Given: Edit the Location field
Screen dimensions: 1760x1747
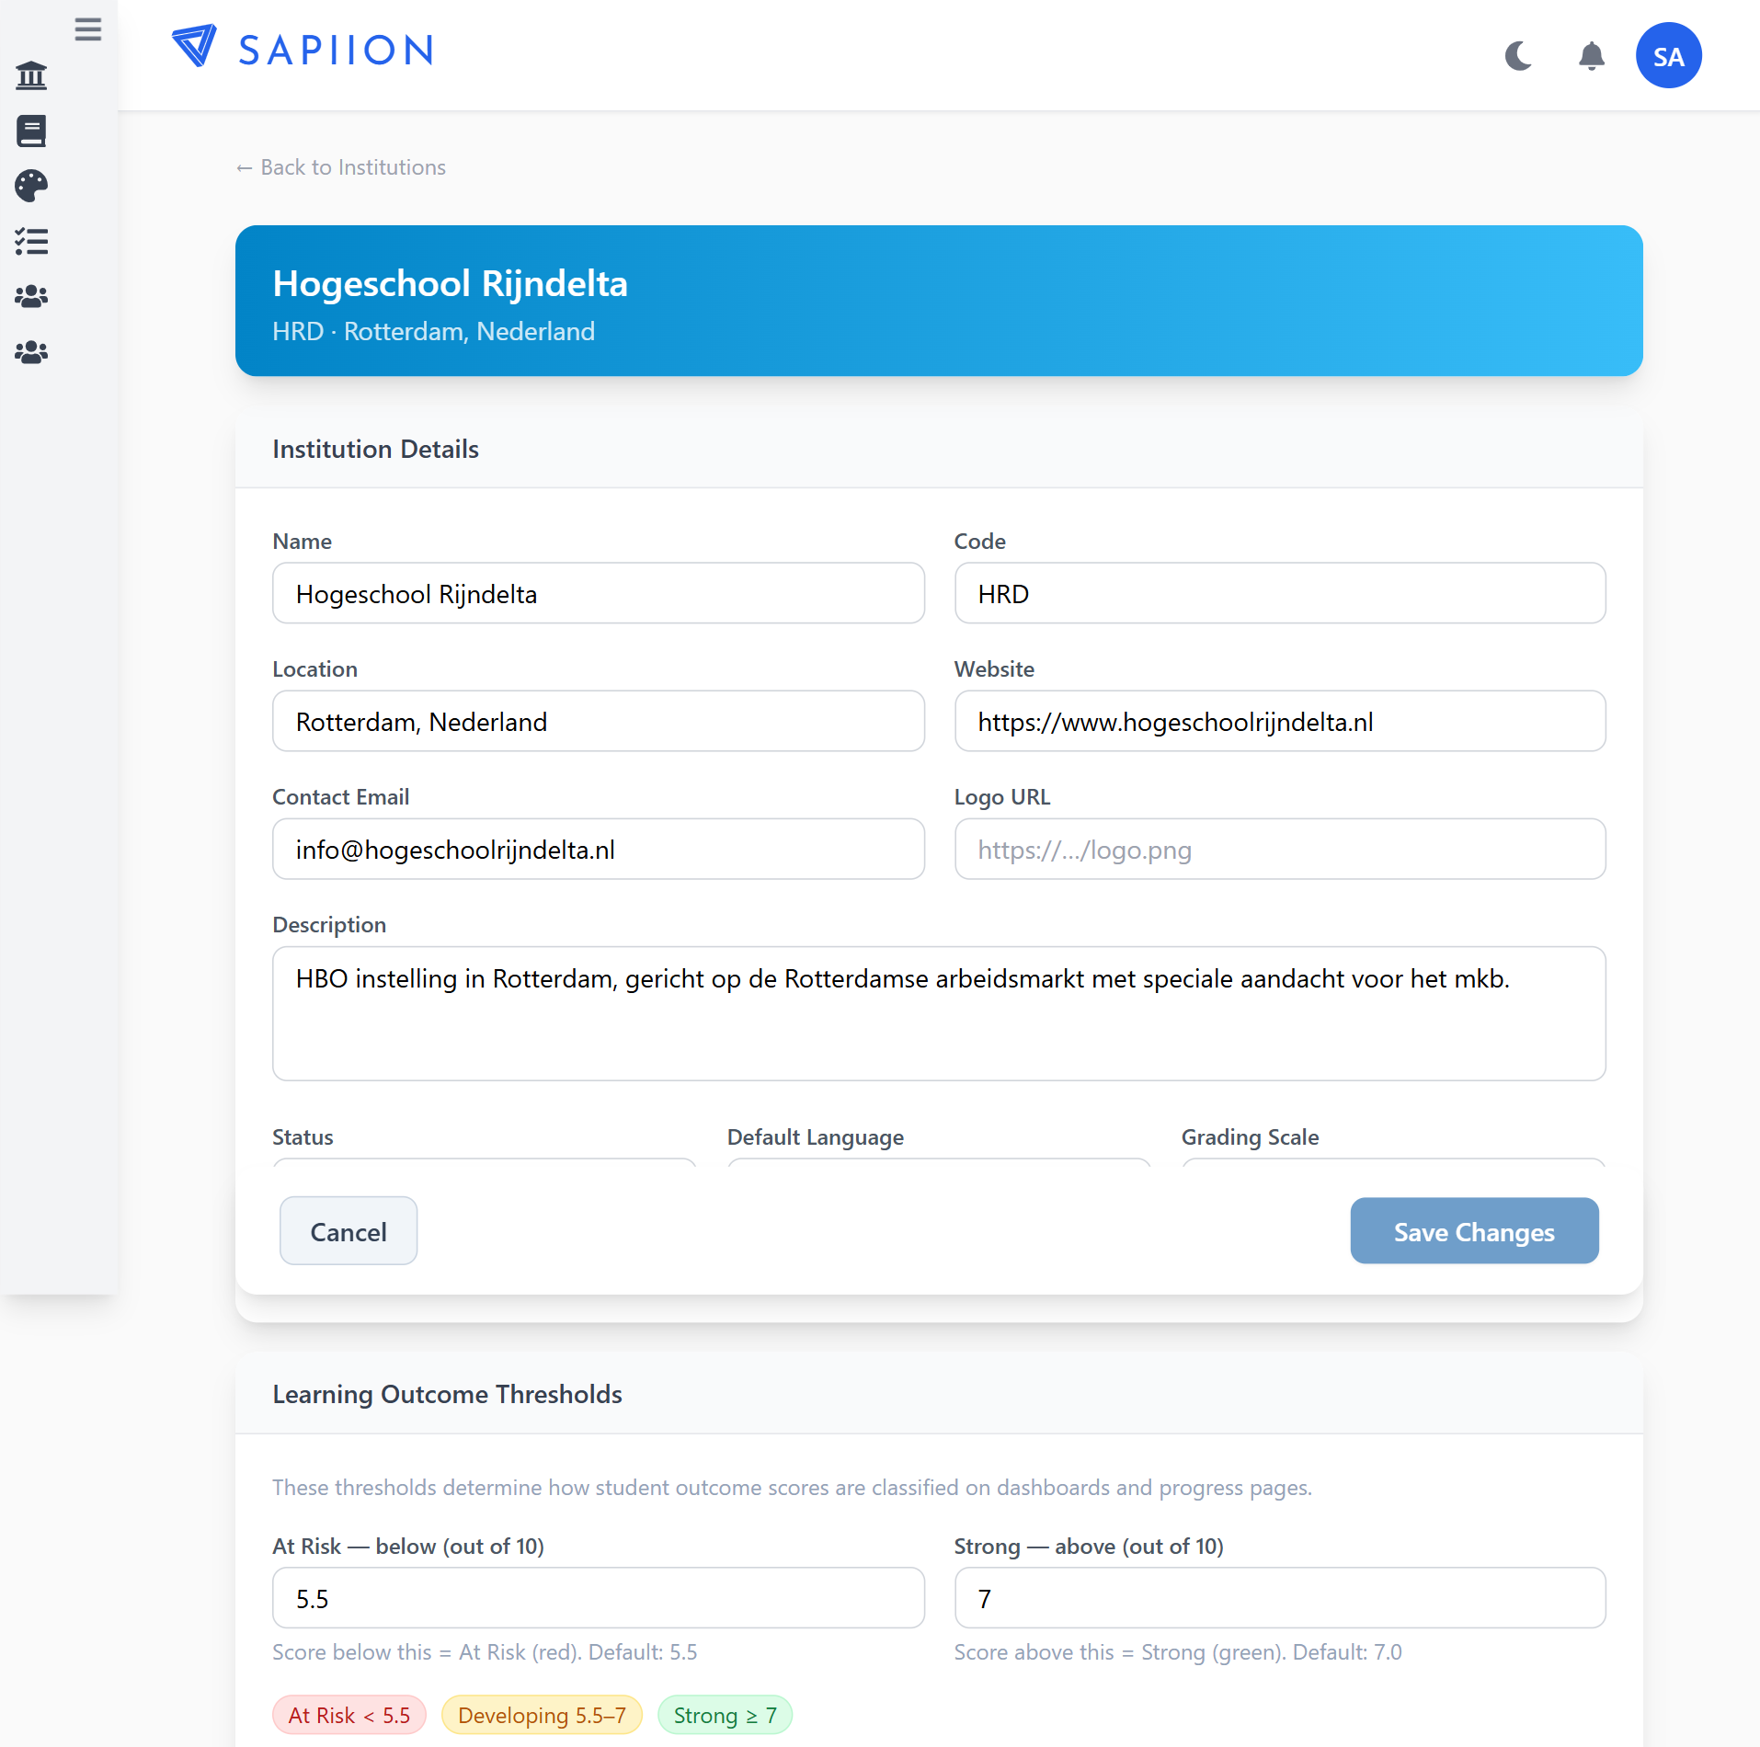Looking at the screenshot, I should [x=599, y=721].
